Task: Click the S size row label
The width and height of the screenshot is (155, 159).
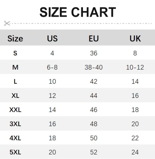Action: point(15,53)
